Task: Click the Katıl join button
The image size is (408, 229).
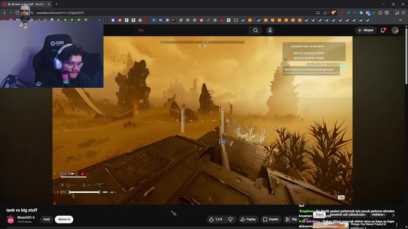Action: pyautogui.click(x=47, y=219)
